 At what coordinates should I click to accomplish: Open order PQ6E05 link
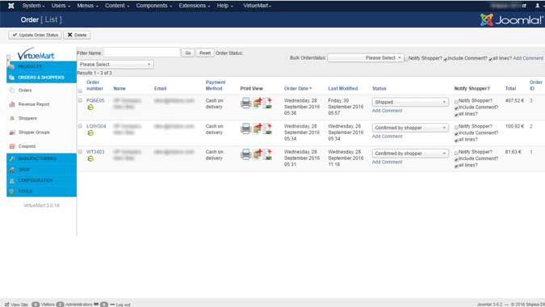pos(95,100)
